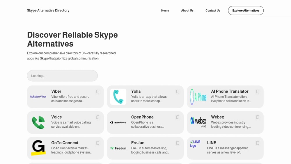Bookmark the Viber card

click(x=98, y=91)
